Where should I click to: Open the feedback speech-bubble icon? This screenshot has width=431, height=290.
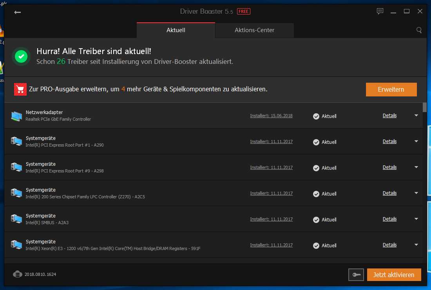click(380, 11)
